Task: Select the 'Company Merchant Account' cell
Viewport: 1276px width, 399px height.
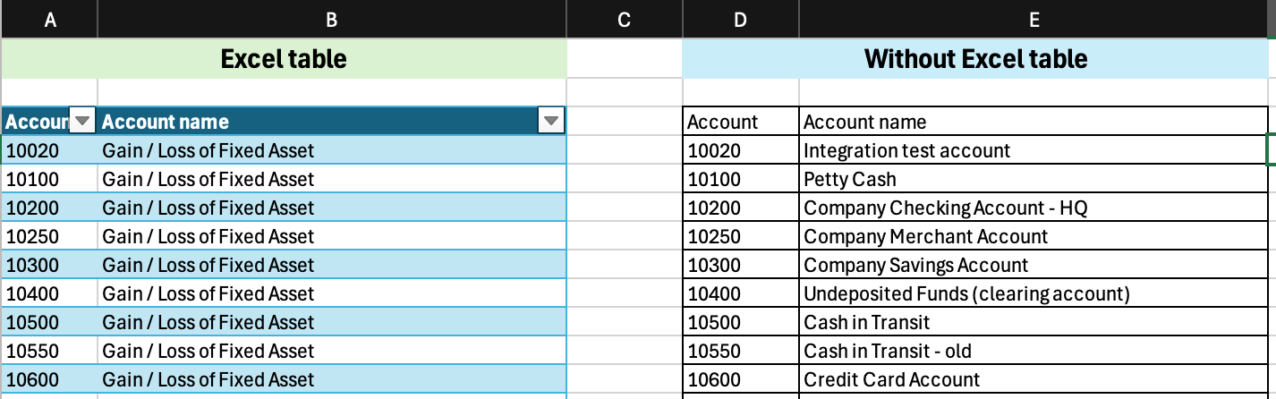Action: tap(1034, 236)
